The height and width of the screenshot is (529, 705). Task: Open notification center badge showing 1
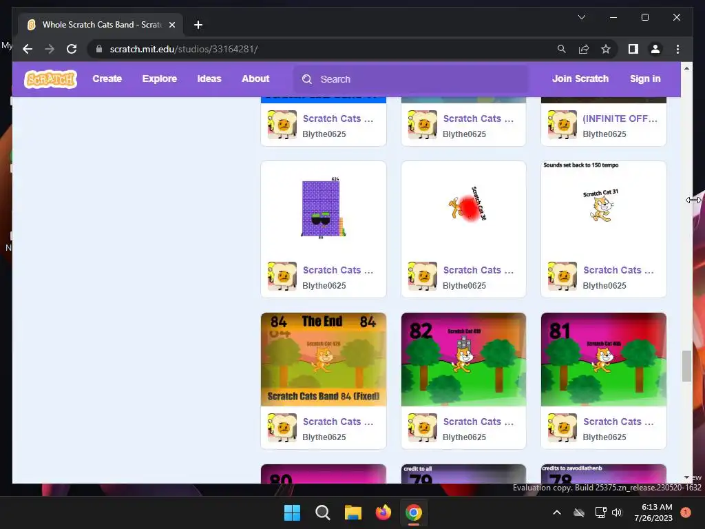[x=685, y=512]
